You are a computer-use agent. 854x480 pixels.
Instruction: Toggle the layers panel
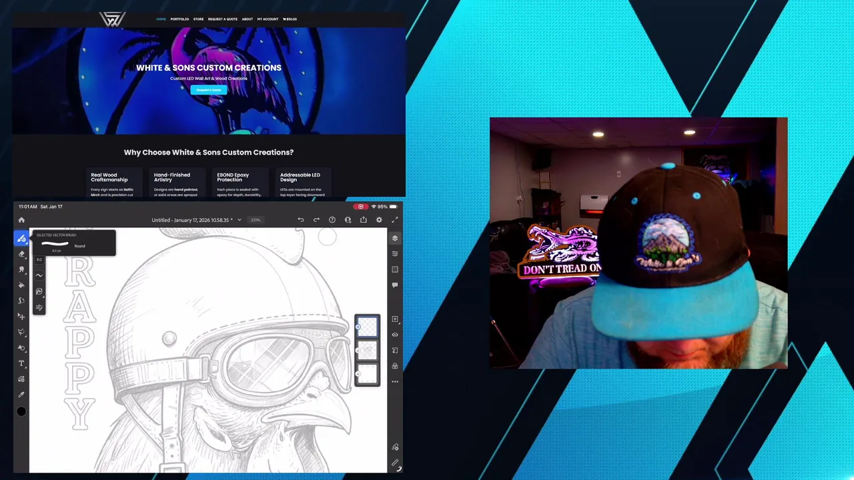395,238
